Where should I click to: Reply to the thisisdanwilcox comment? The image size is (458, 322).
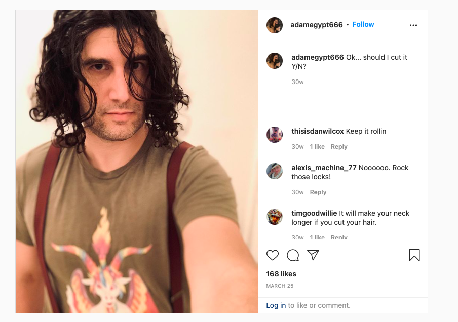(x=339, y=146)
